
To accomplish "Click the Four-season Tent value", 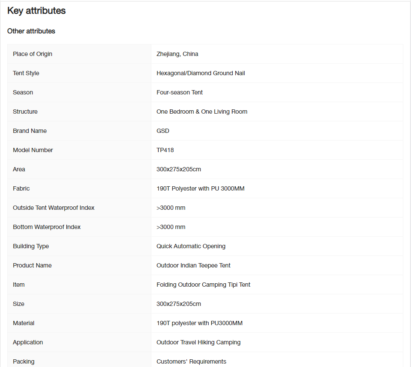I will (180, 92).
